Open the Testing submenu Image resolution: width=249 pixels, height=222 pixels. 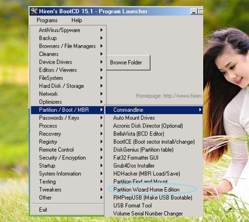[67, 182]
